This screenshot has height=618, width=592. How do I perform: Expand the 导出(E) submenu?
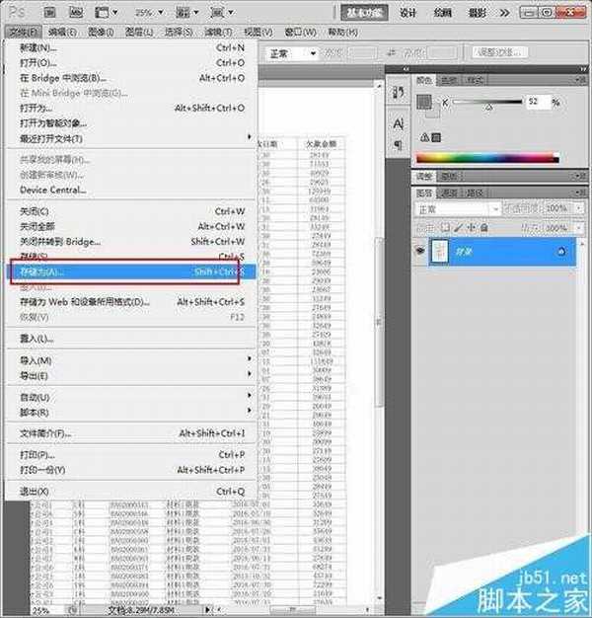[132, 375]
